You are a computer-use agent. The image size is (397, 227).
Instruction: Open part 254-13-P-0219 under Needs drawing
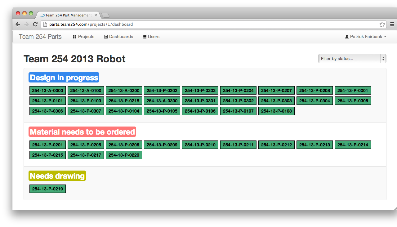click(x=47, y=189)
